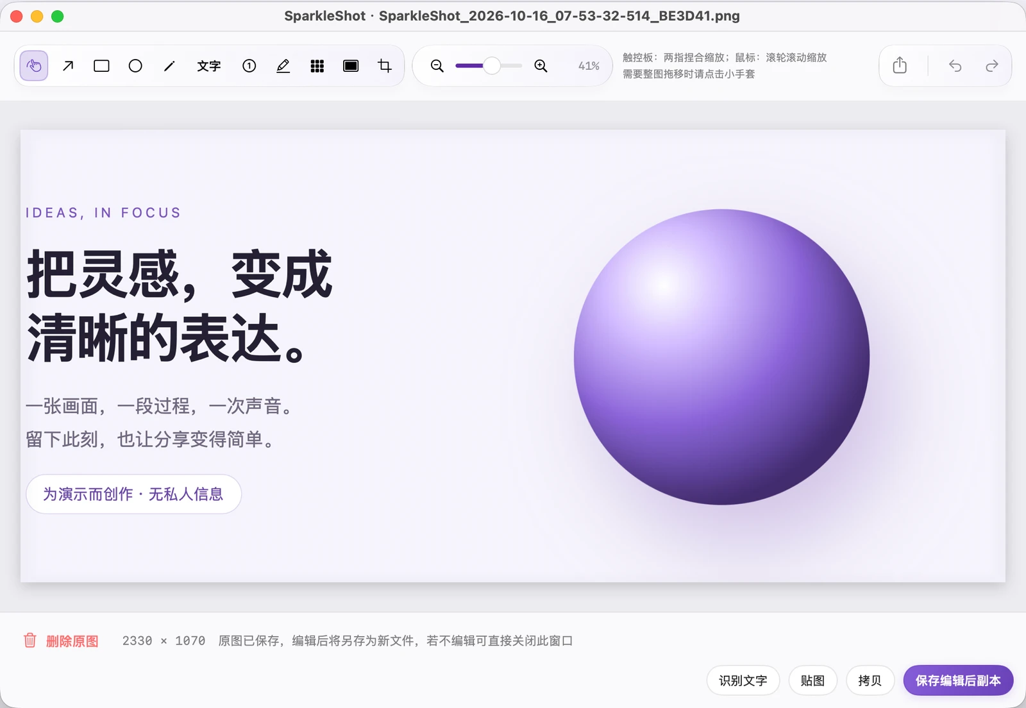The height and width of the screenshot is (708, 1026).
Task: Select the crop tool
Action: click(x=385, y=65)
